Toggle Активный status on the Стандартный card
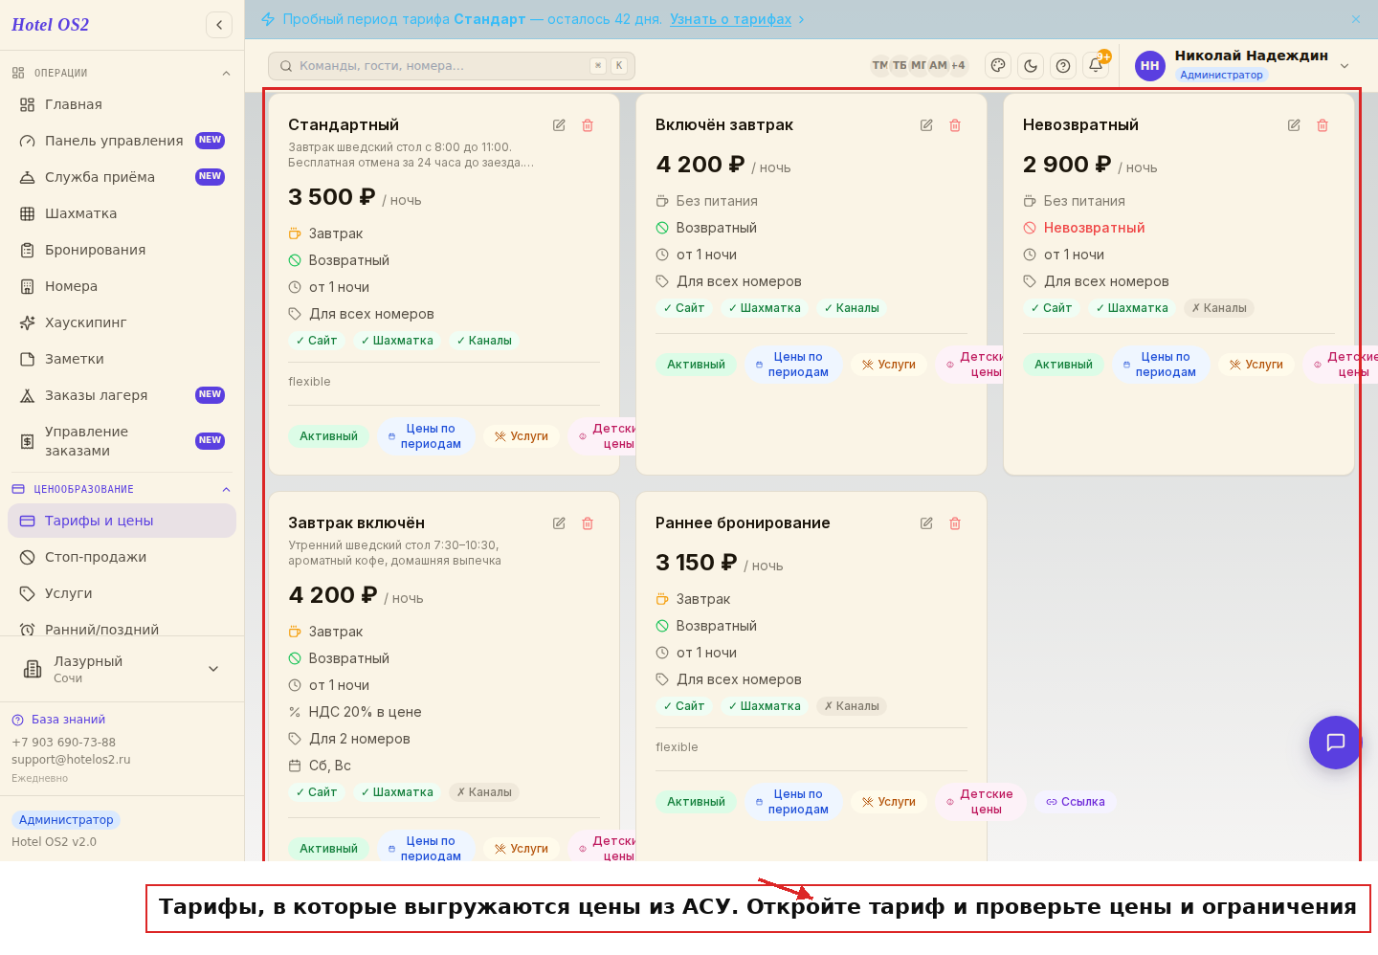Screen dimensions: 1378x955 328,436
